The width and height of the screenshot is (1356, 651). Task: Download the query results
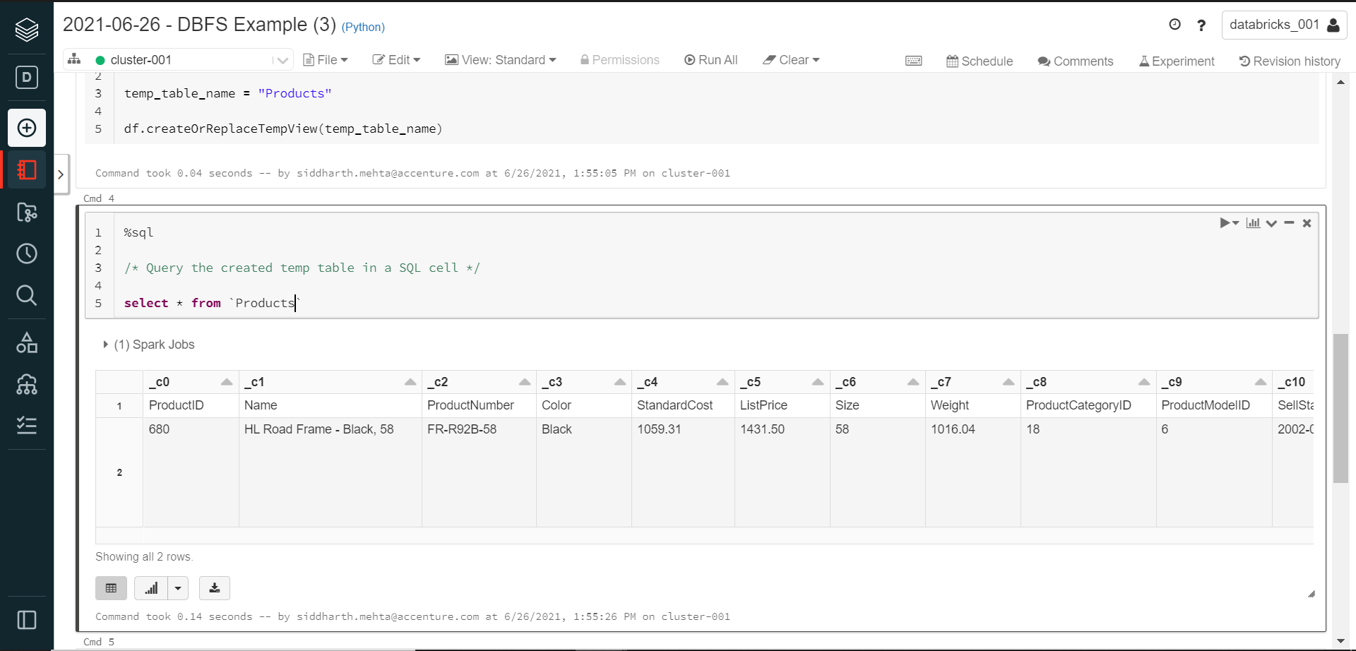click(215, 587)
